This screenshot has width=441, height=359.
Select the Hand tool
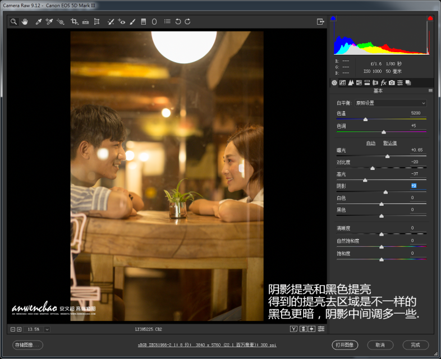25,22
